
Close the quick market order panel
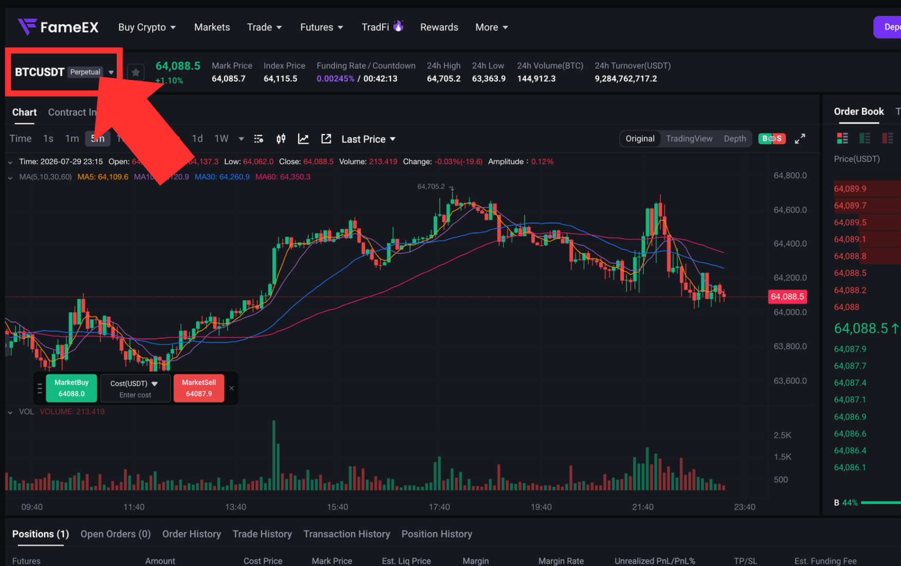click(231, 388)
